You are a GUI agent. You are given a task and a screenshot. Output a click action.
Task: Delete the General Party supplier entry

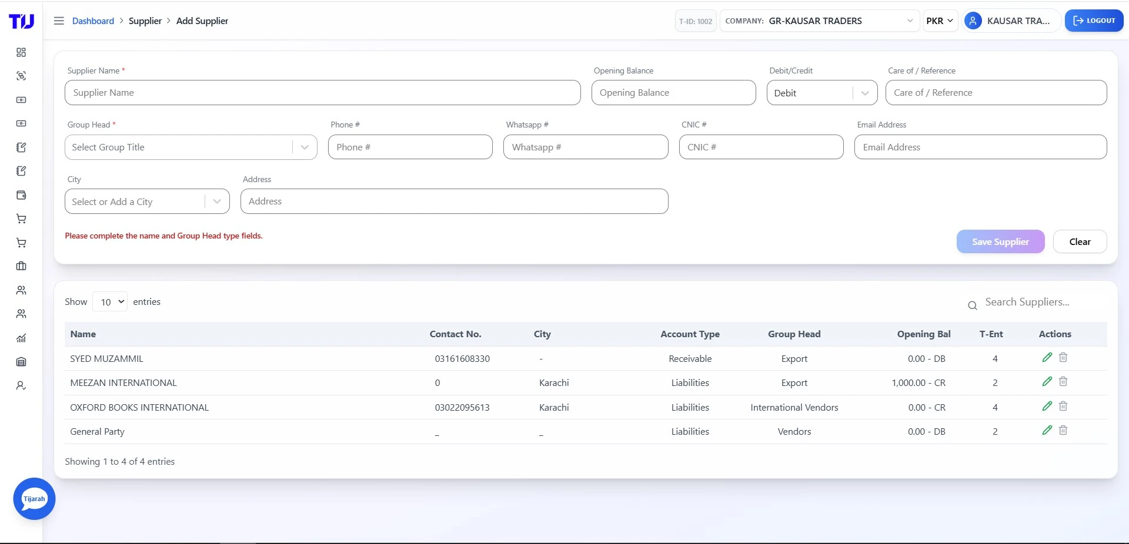click(1063, 430)
